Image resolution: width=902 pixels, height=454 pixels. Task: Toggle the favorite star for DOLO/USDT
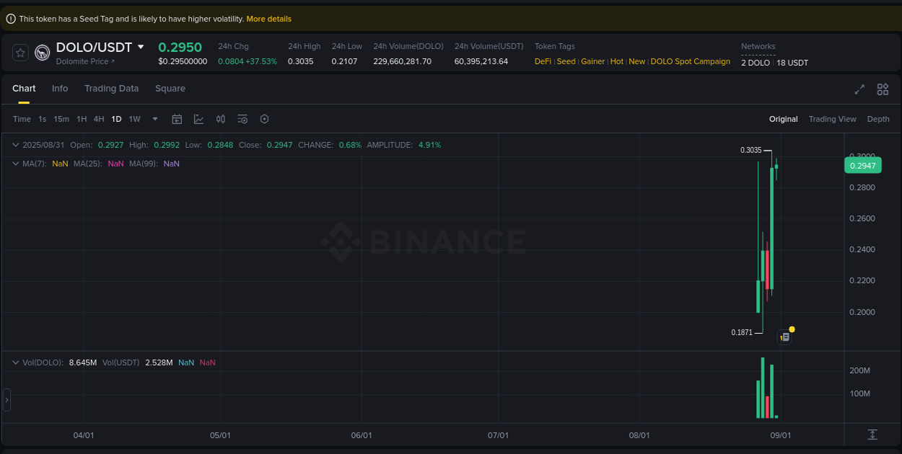point(20,53)
